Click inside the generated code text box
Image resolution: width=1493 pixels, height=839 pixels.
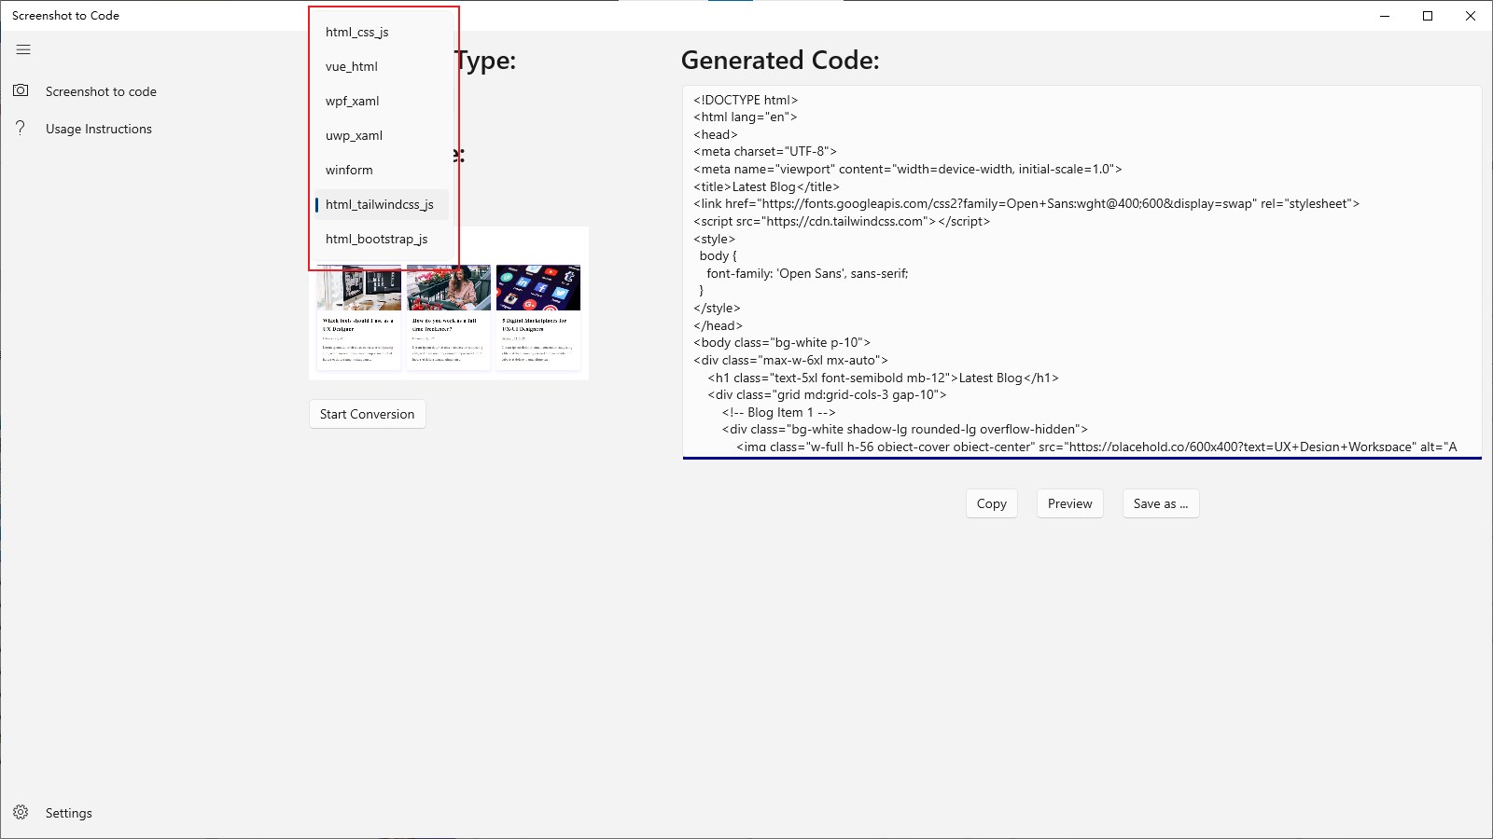coord(1082,272)
